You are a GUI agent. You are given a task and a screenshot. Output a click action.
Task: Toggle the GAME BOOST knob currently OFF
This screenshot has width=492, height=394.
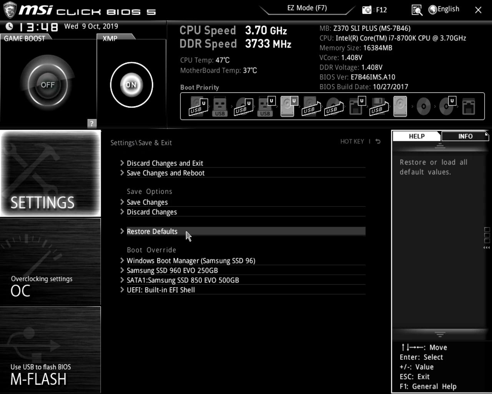click(x=48, y=85)
